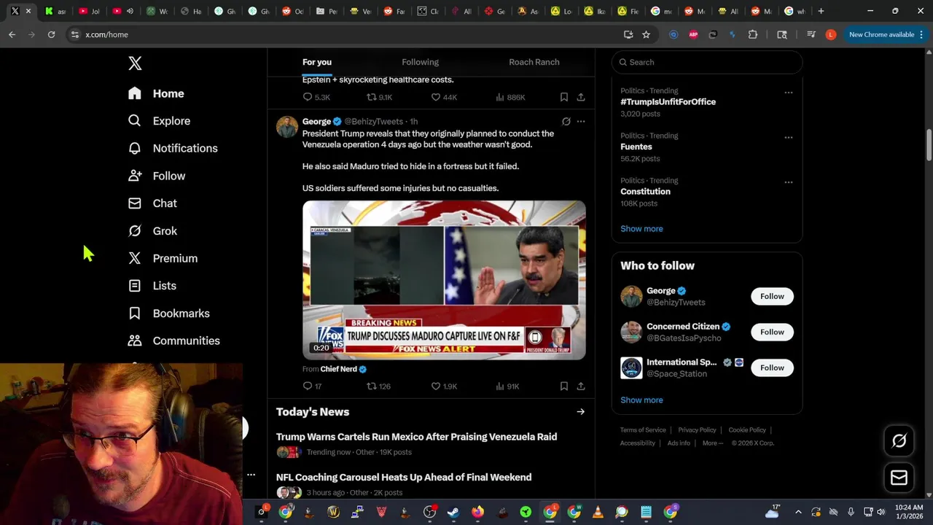This screenshot has width=933, height=525.
Task: Go to Home in the sidebar
Action: [156, 93]
